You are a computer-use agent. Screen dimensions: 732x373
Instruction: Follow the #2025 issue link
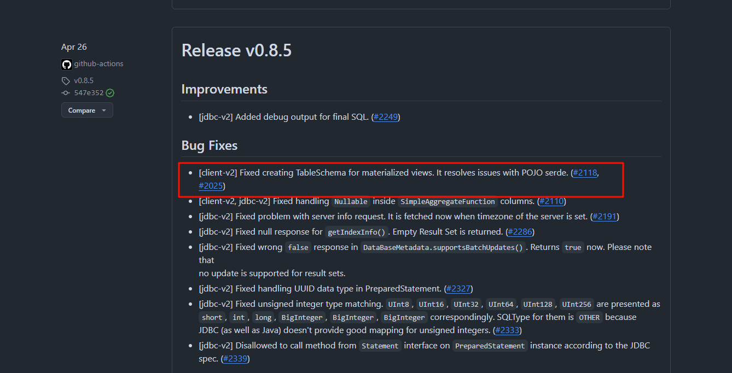[x=211, y=186]
